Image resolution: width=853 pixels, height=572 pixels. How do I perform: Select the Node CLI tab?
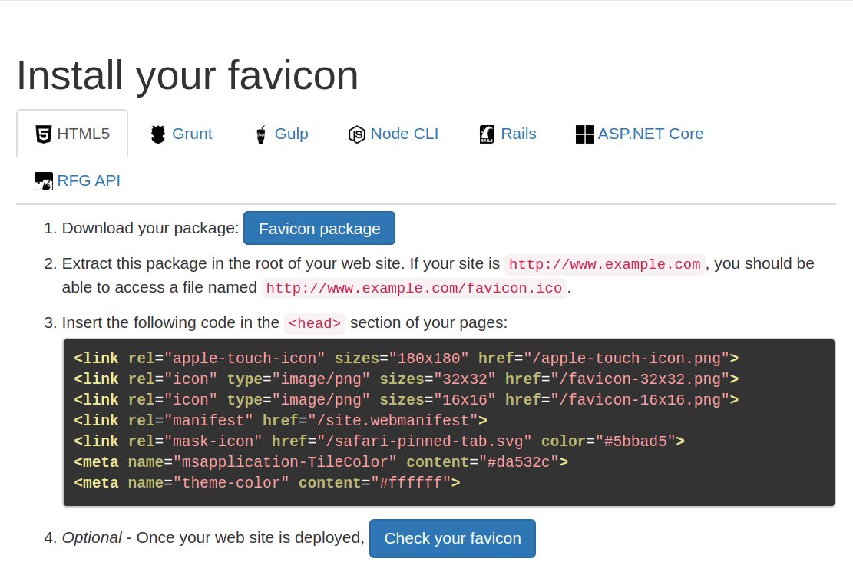[x=393, y=134]
